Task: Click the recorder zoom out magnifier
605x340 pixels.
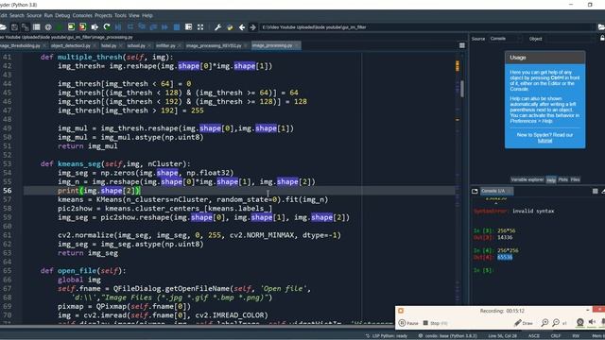Action: 556,323
